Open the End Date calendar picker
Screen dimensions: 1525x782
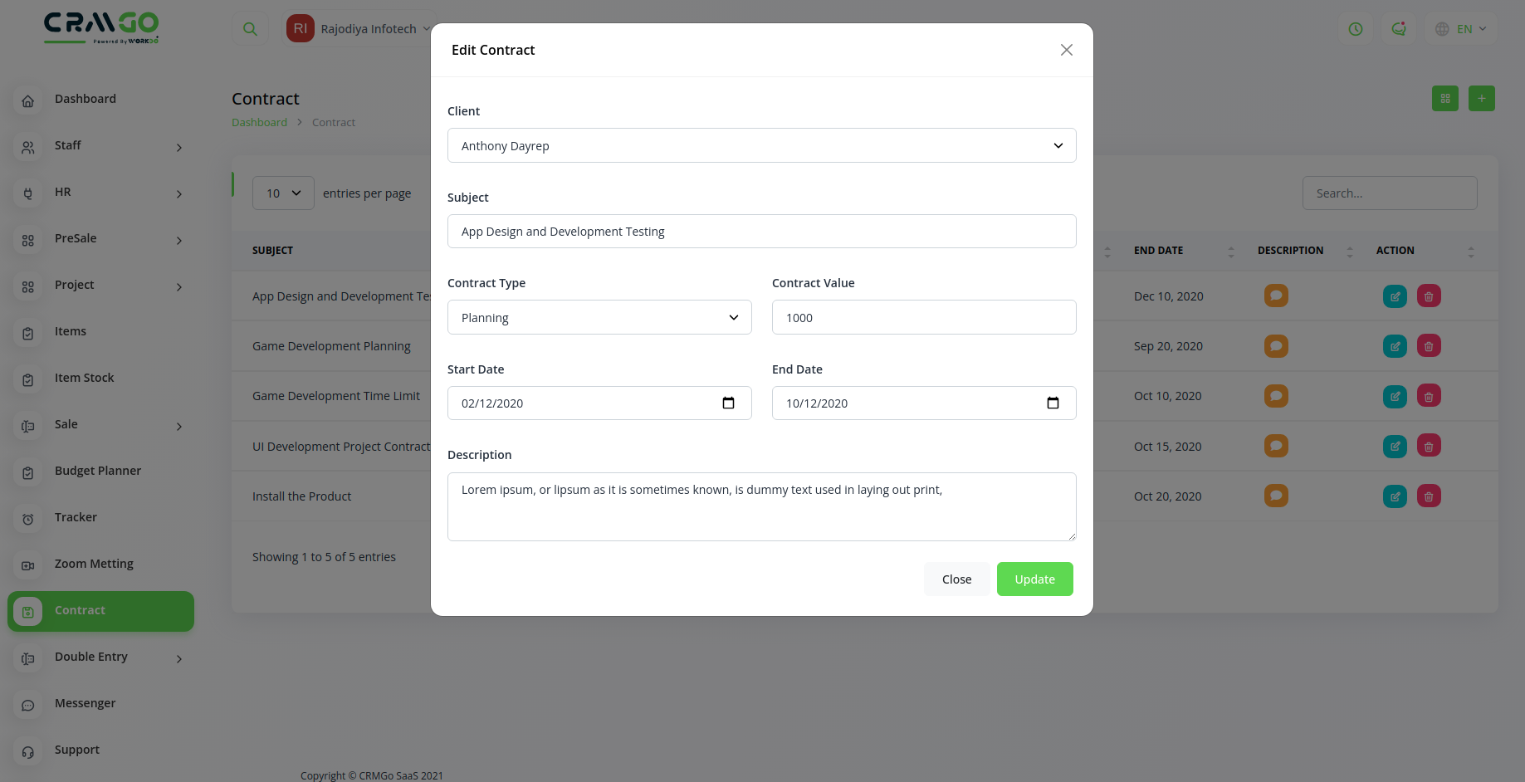pos(1053,403)
